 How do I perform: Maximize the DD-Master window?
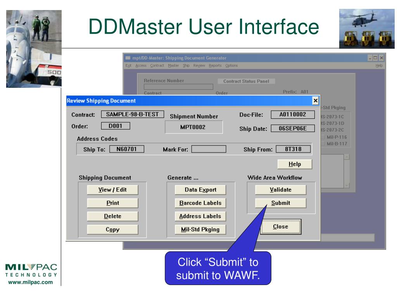pos(375,58)
